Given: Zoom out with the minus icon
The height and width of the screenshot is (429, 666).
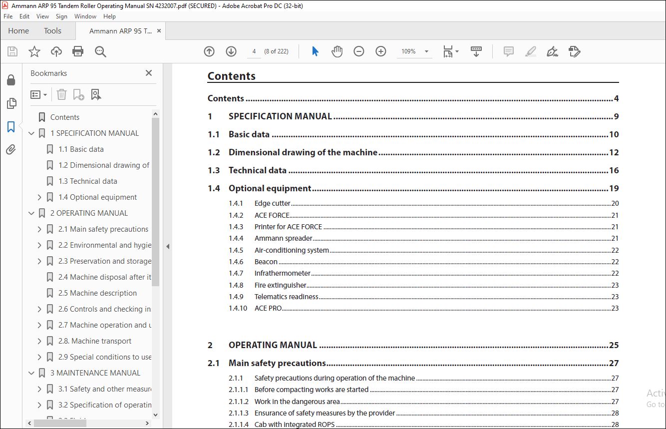Looking at the screenshot, I should click(x=359, y=51).
